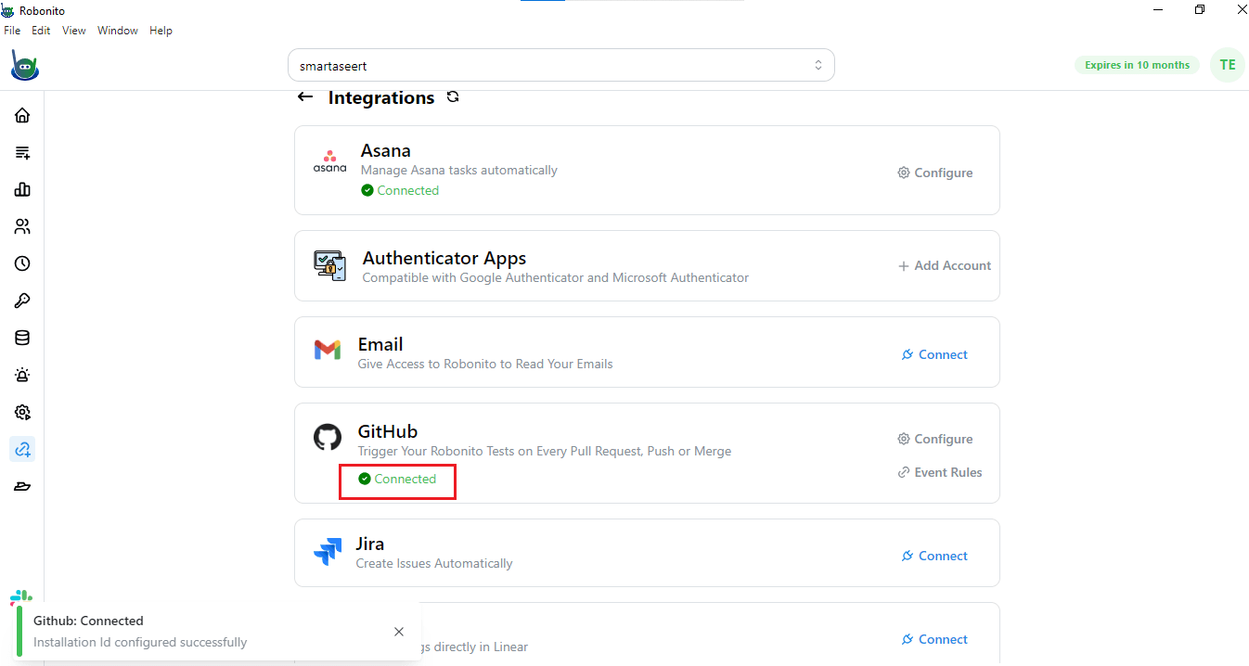The width and height of the screenshot is (1249, 666).
Task: Click the Expires in 10 months badge
Action: point(1137,65)
